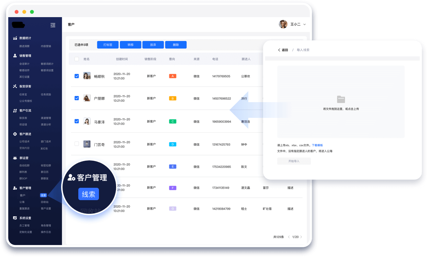The height and width of the screenshot is (257, 428).
Task: Click the 客户跟进 target icon
Action: tap(15, 134)
